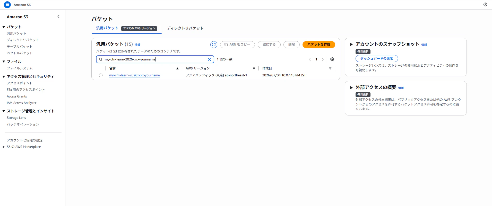Expand 外部アクセスの概要 panel

[x=351, y=88]
